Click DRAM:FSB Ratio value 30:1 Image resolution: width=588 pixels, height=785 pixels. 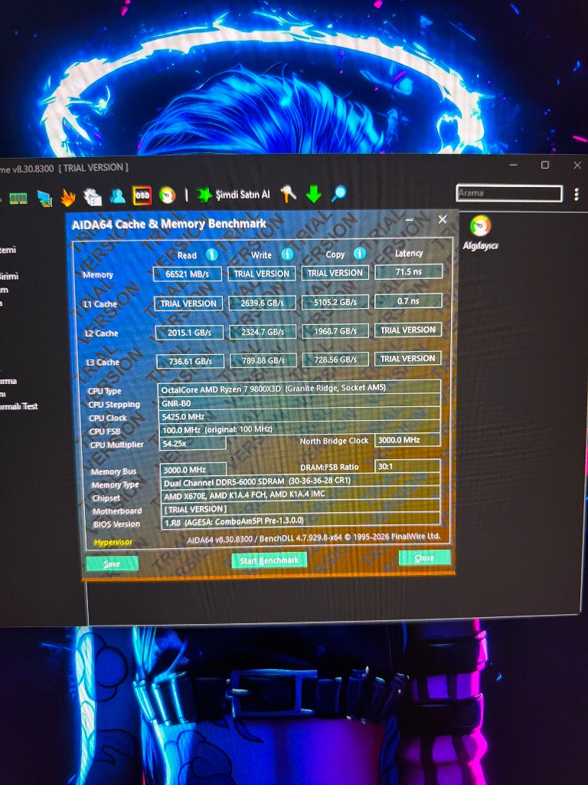407,466
